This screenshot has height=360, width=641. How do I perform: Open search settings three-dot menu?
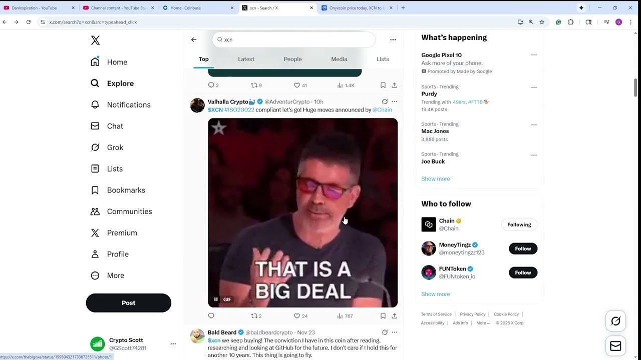393,39
